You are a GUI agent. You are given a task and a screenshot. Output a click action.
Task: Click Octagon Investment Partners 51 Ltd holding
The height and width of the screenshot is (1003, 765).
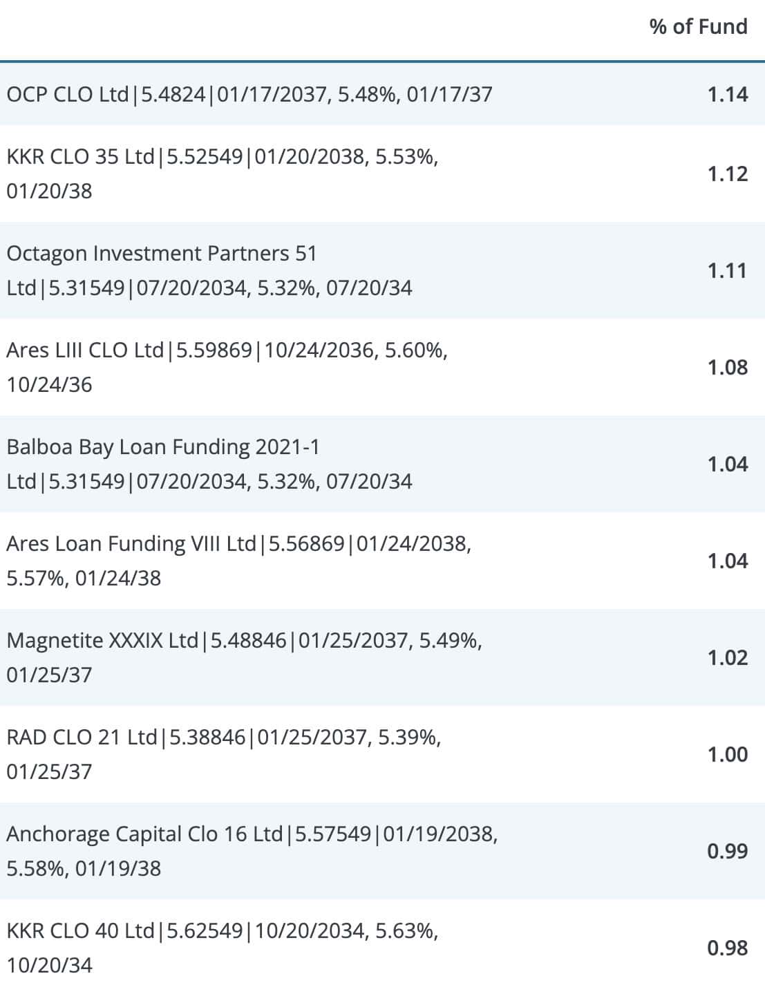coord(382,270)
